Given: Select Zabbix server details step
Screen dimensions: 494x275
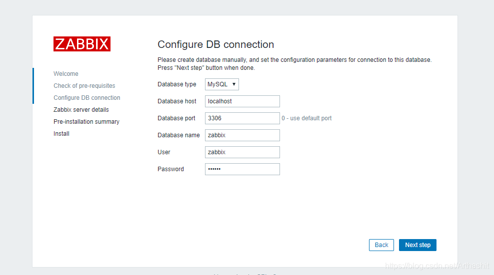Looking at the screenshot, I should (x=81, y=109).
